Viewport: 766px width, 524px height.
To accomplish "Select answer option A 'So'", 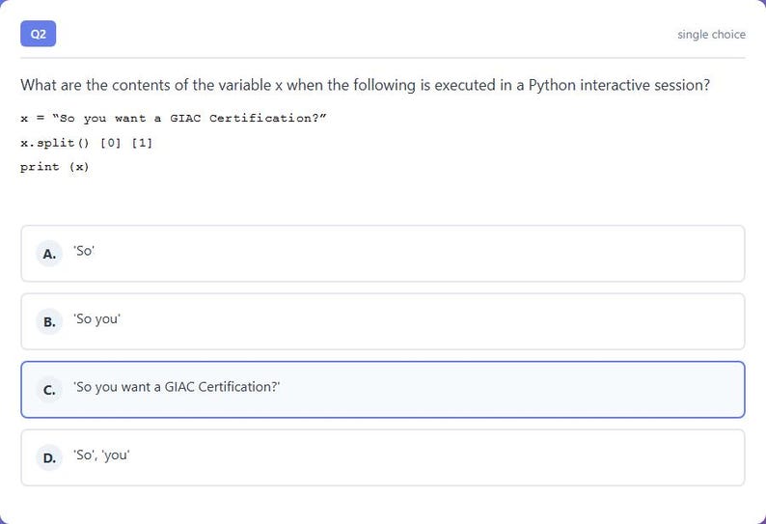I will 382,253.
